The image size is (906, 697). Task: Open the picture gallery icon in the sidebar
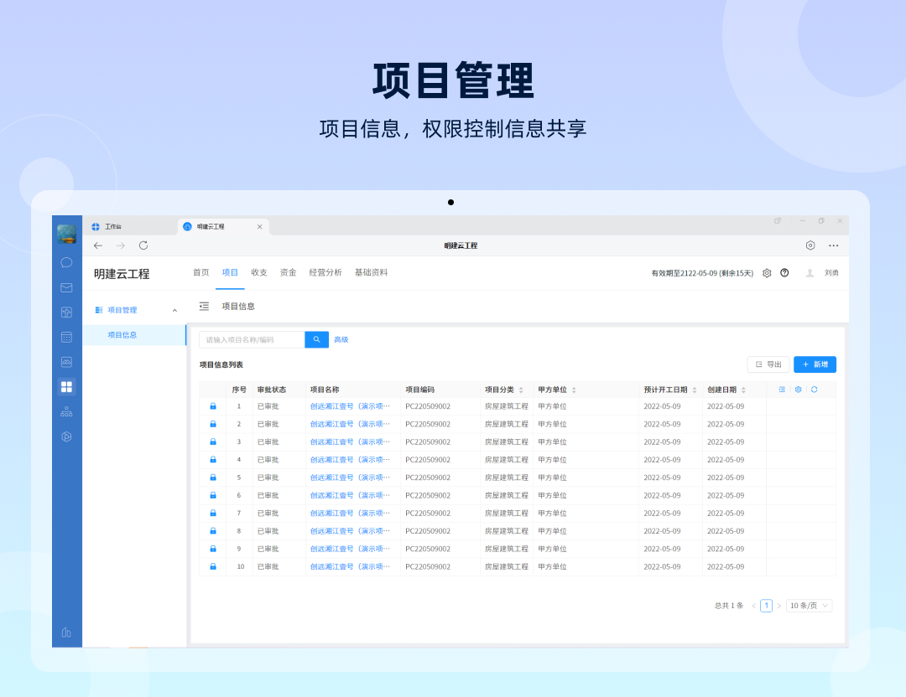click(66, 362)
